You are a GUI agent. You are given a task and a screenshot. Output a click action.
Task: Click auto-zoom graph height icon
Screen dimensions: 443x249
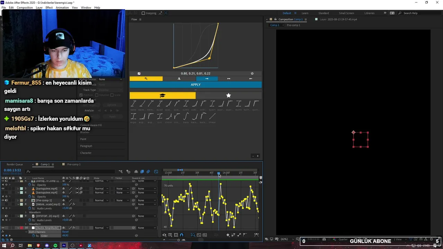coord(193,235)
